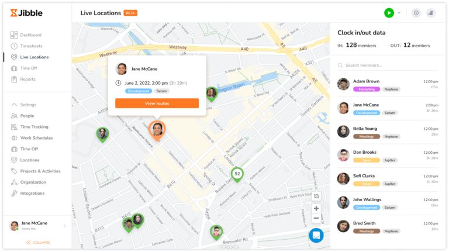The image size is (449, 252).
Task: Open Projects & Activities page
Action: pos(36,171)
